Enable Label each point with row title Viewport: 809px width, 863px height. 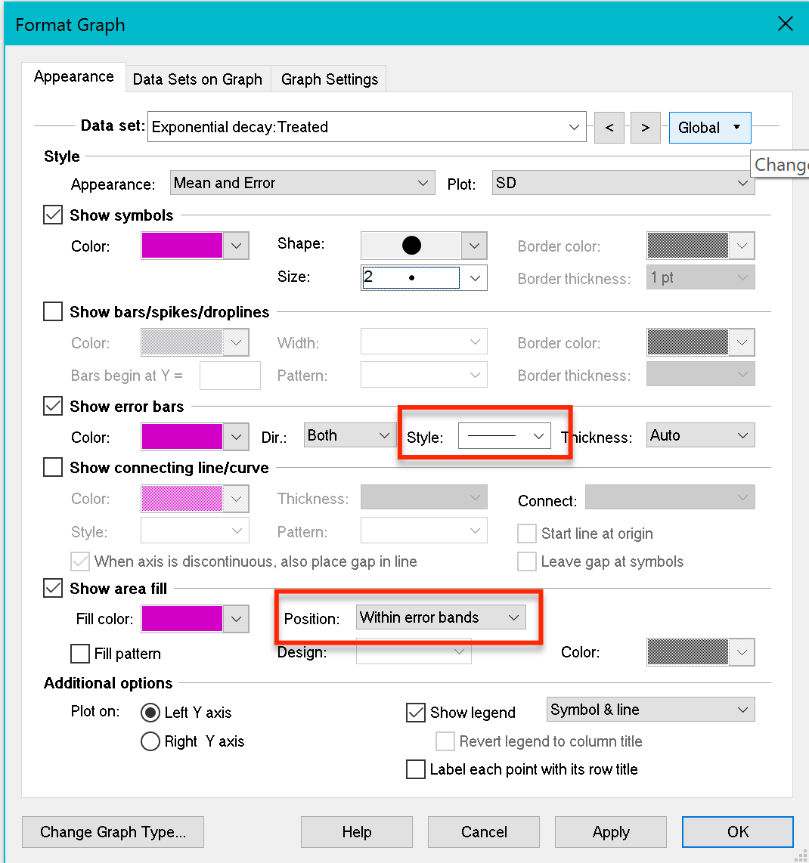coord(416,769)
